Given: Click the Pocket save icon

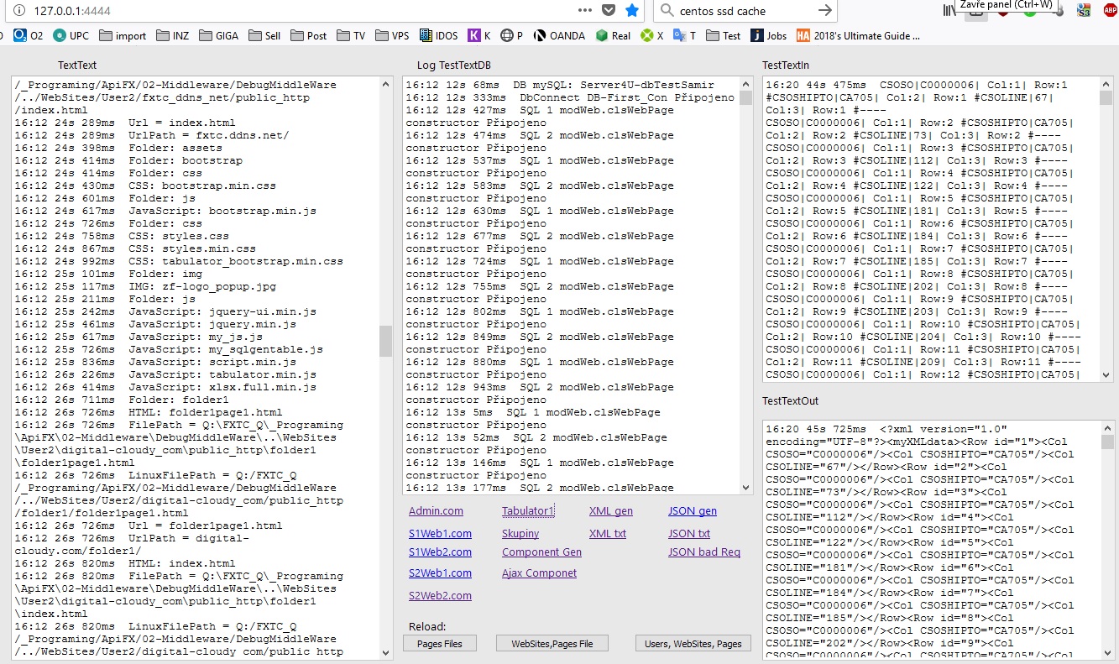Looking at the screenshot, I should pos(609,11).
